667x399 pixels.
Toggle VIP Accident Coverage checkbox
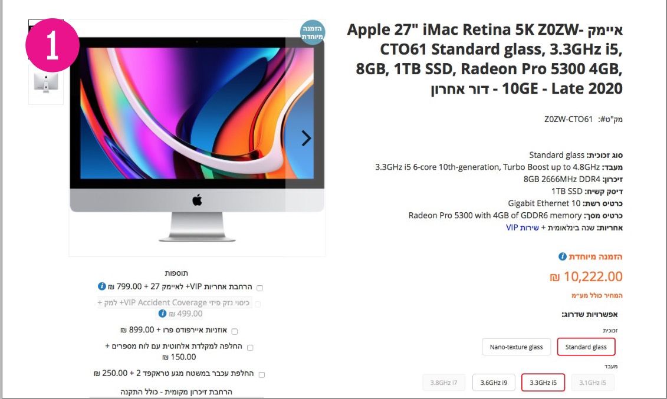[x=258, y=304]
